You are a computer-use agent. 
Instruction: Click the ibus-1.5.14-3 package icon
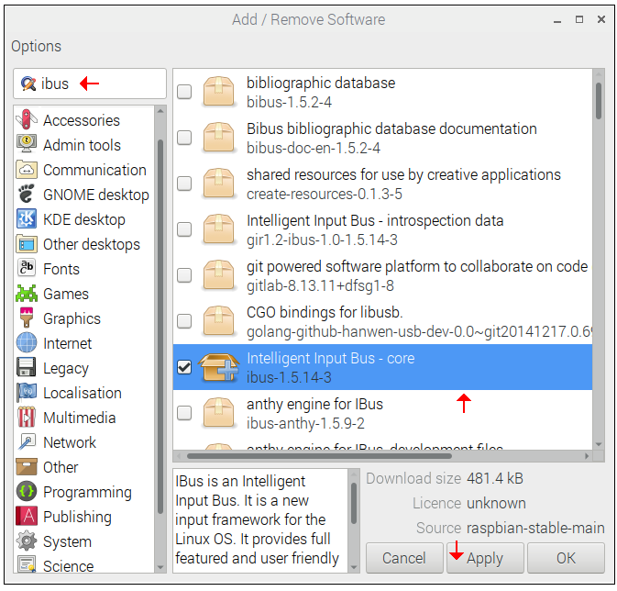(x=219, y=367)
